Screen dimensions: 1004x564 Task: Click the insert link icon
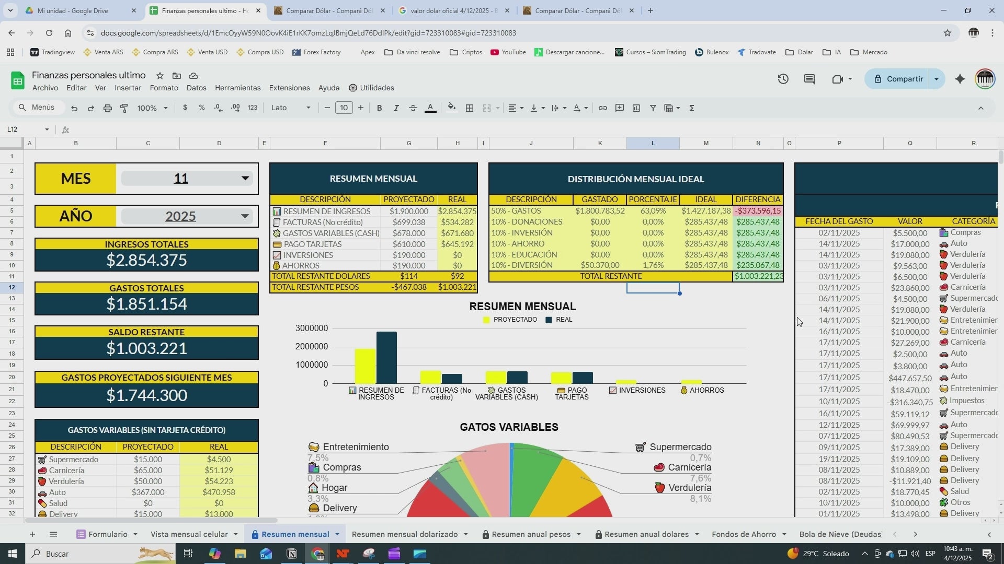point(602,108)
